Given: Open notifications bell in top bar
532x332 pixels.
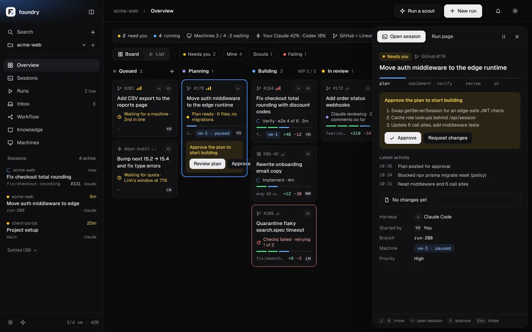Looking at the screenshot, I should (498, 11).
